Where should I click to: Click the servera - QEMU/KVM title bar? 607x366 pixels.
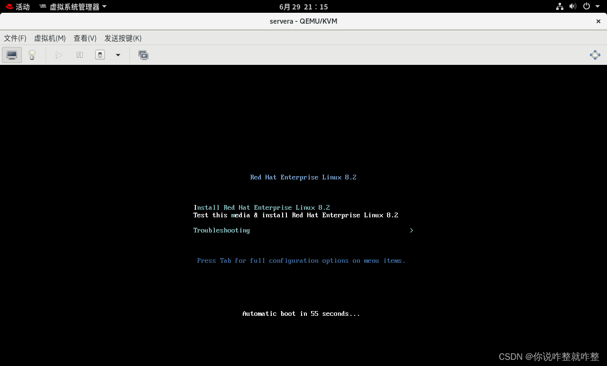tap(303, 21)
